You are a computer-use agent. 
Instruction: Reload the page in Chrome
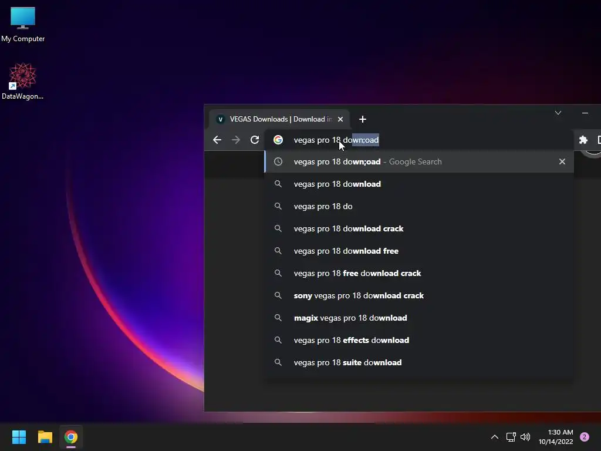point(255,140)
